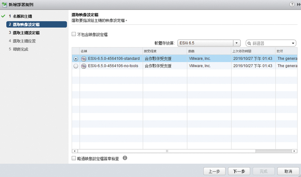The width and height of the screenshot is (301, 177).
Task: Open the 軟體存放庫 ESXi 6.5 dropdown
Action: click(x=209, y=43)
